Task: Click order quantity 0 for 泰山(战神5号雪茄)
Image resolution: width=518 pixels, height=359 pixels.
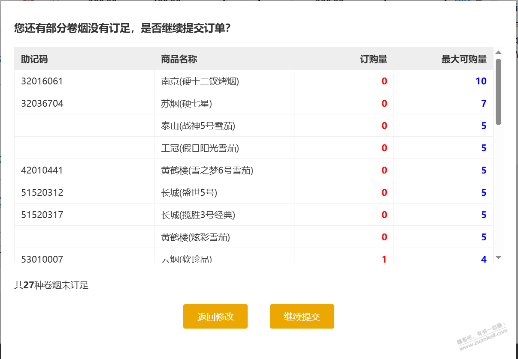Action: [385, 126]
